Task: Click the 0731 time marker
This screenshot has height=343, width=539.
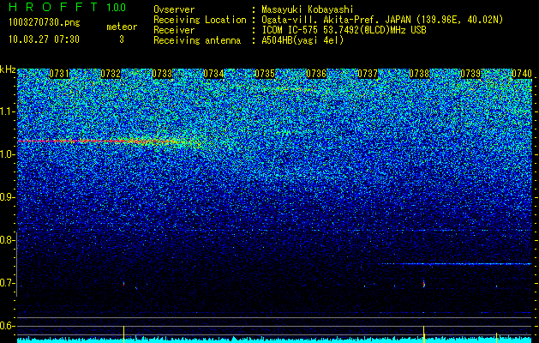Action: [x=59, y=74]
